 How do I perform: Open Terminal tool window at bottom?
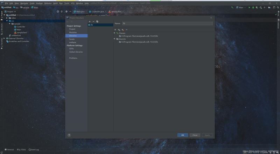coord(9,150)
